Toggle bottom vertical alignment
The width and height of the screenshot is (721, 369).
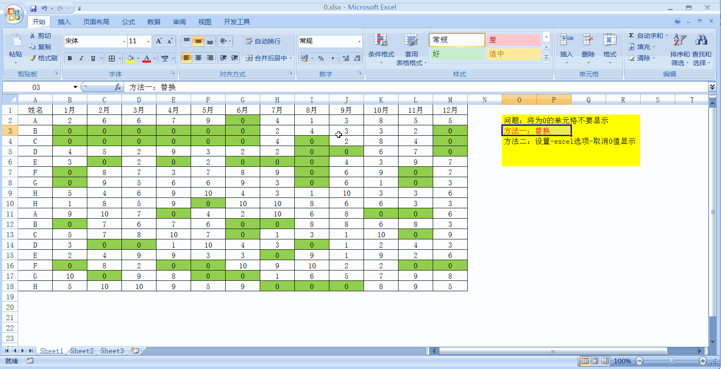click(x=210, y=41)
